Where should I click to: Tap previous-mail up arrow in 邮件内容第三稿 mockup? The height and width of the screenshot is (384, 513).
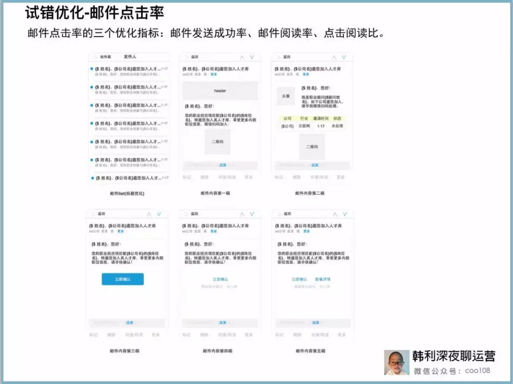149,214
